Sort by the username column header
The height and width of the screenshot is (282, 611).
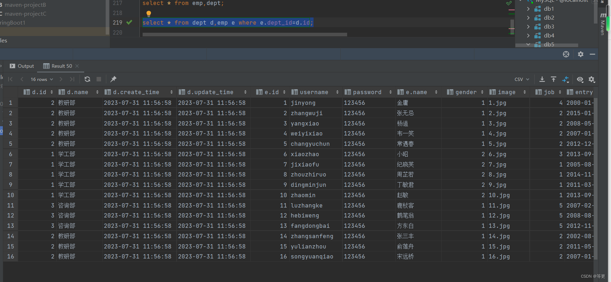tap(315, 92)
